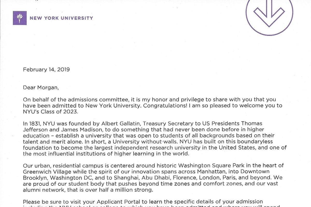Image resolution: width=311 pixels, height=207 pixels.
Task: Click the NEW YORK UNIVERSITY wordmark
Action: click(61, 18)
